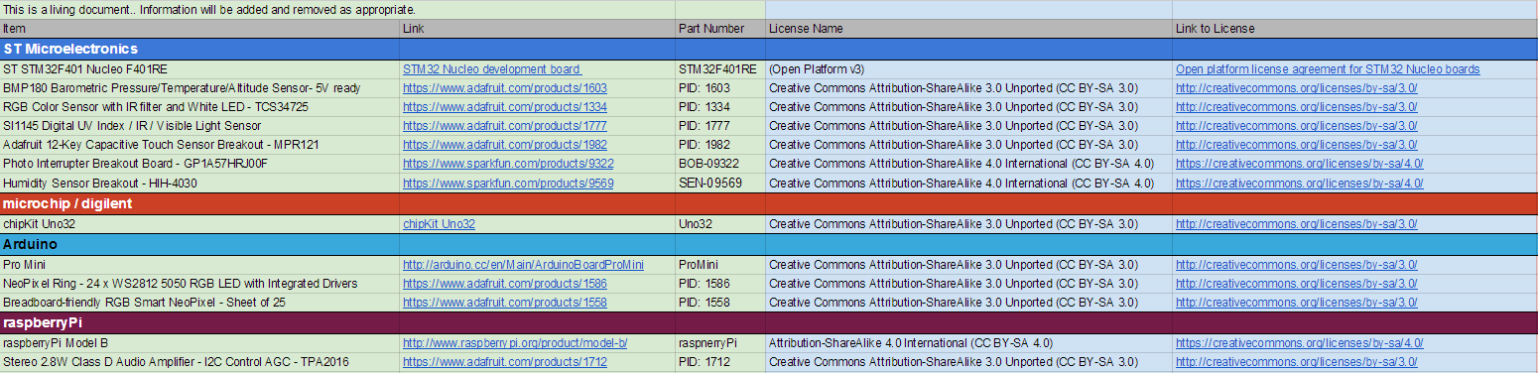Open the adafruit.com/products/1712 link
The image size is (1538, 373).
[505, 362]
